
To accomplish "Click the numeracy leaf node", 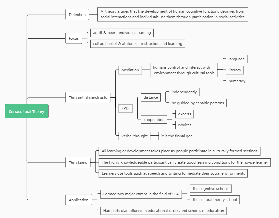I will pos(237,81).
